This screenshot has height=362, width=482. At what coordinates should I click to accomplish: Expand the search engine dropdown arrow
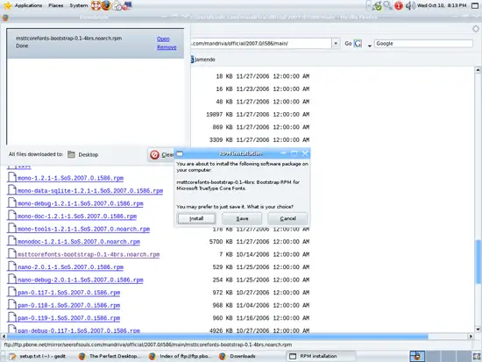pos(370,46)
